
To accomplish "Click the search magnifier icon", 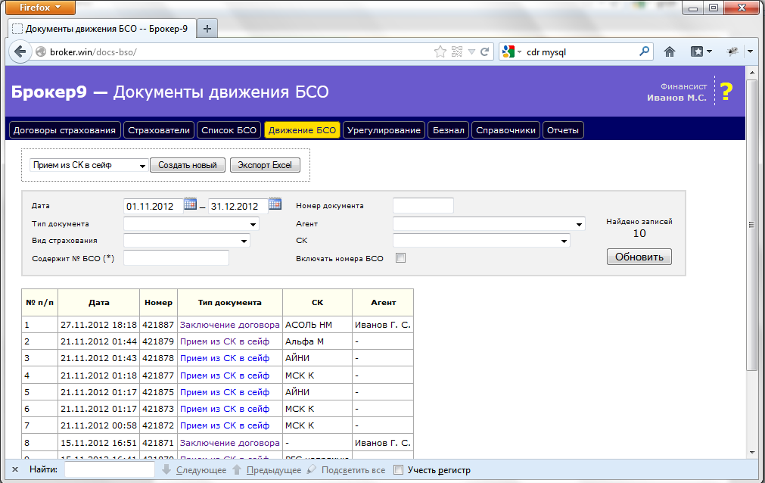I will (644, 51).
